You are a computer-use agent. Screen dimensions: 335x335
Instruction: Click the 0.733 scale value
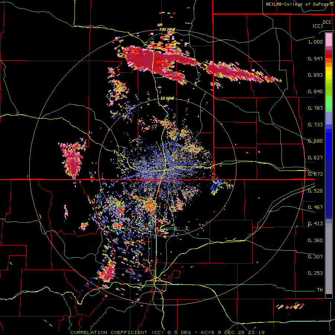(315, 125)
